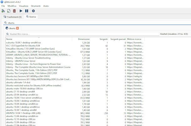Click the Risultati visualizza count label
The image size is (191, 126).
pos(174,34)
